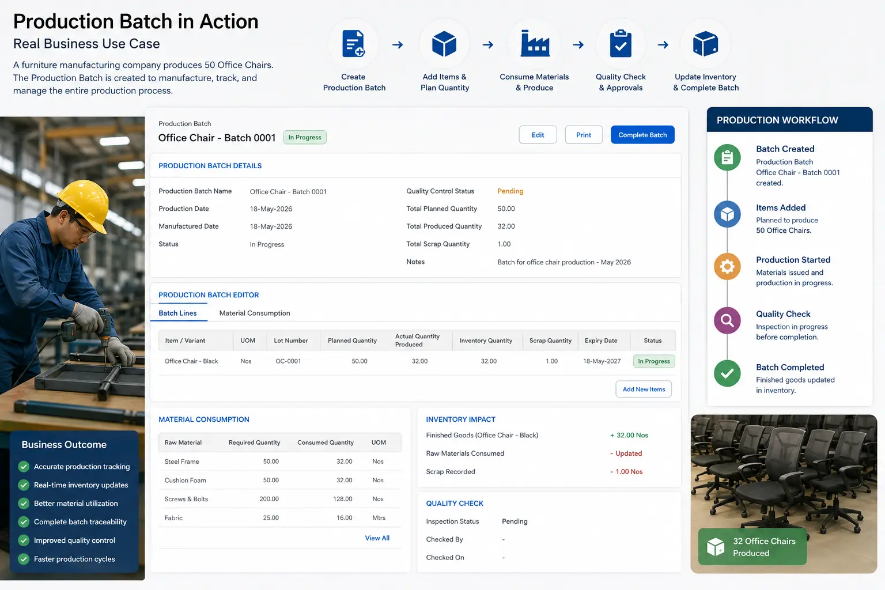Click the Notes text about May 2026
This screenshot has width=885, height=590.
pyautogui.click(x=564, y=262)
